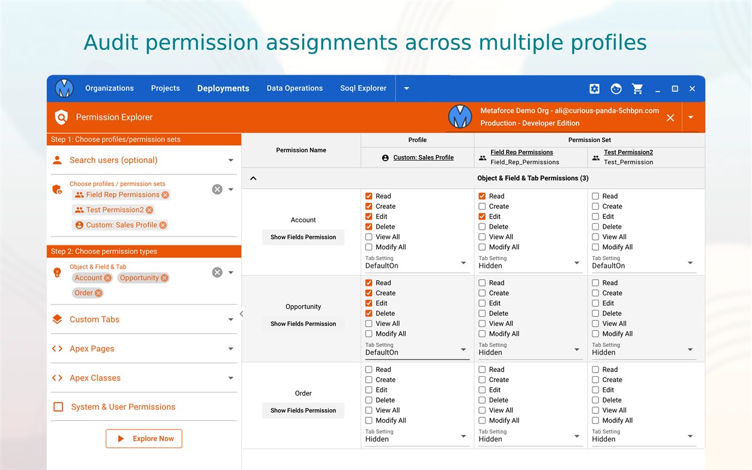Remove Field Rep Permissions chip

(165, 195)
